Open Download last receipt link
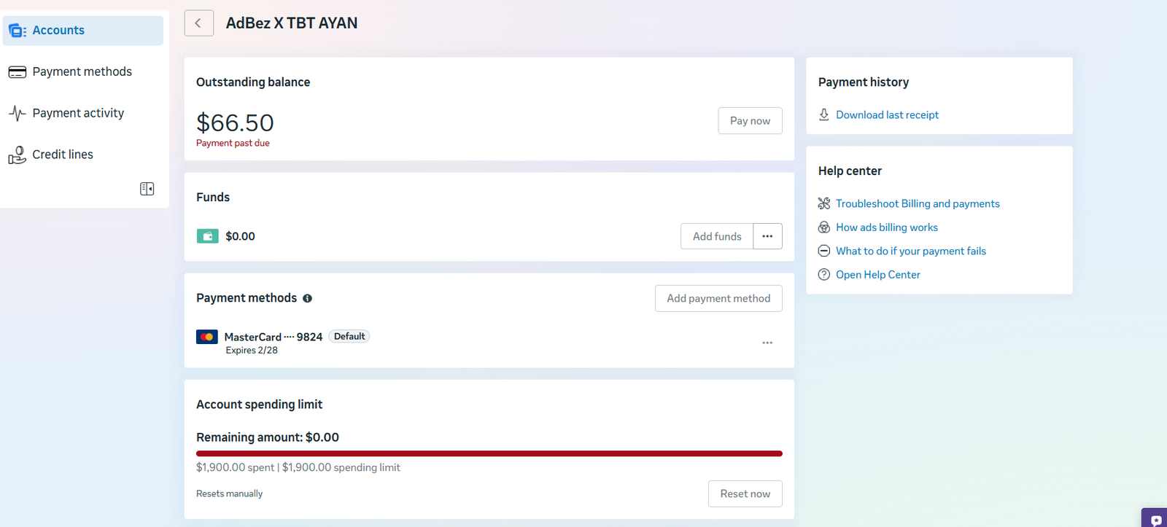The height and width of the screenshot is (527, 1167). coord(887,115)
